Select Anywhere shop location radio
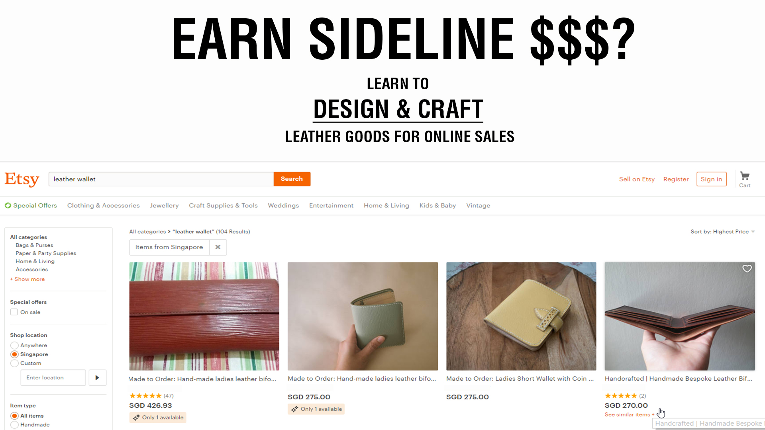This screenshot has width=765, height=430. [x=14, y=345]
